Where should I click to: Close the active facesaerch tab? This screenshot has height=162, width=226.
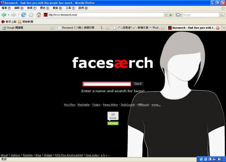click(218, 28)
